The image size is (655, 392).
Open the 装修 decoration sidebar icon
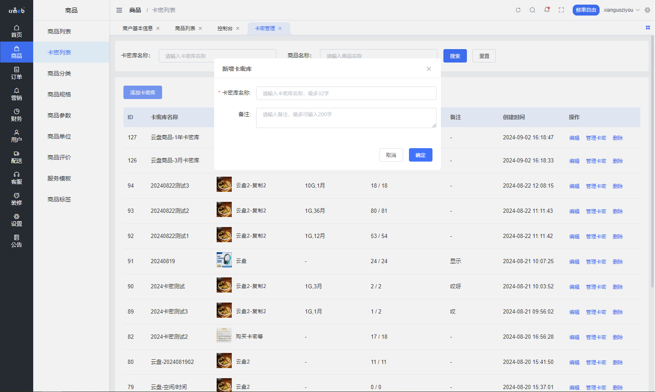tap(16, 199)
